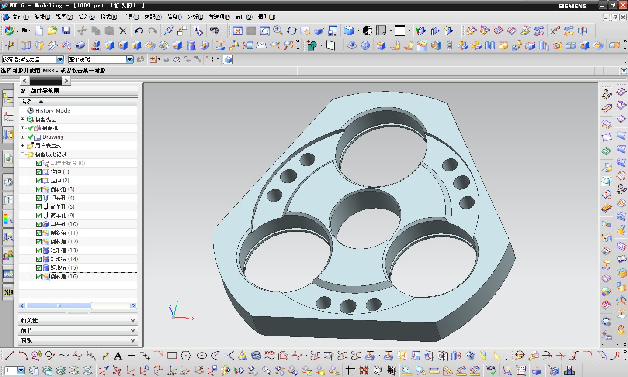Click the Extrude feature icon
This screenshot has width=628, height=377.
[26, 45]
